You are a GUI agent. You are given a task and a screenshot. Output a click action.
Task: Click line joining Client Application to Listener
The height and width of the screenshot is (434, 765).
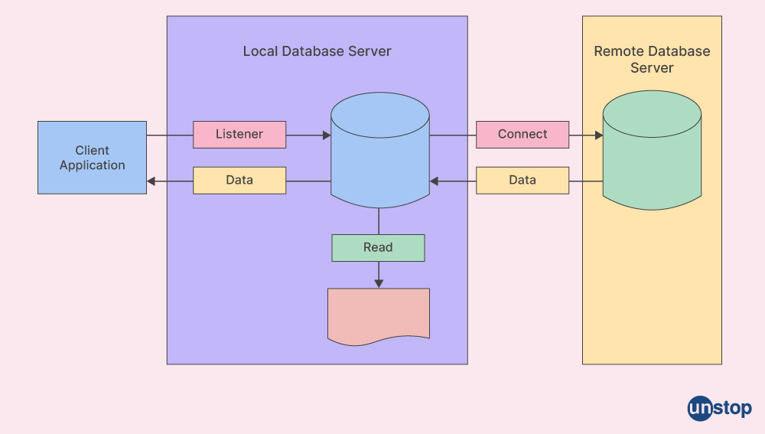[x=169, y=135]
